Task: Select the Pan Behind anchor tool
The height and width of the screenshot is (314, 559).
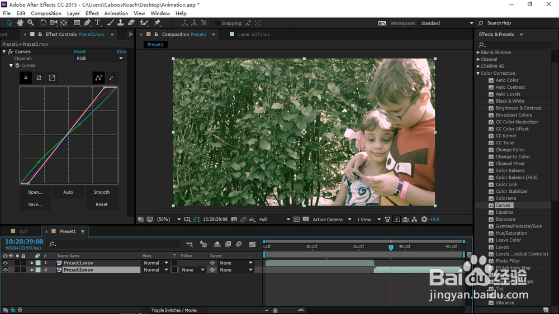Action: (64, 23)
